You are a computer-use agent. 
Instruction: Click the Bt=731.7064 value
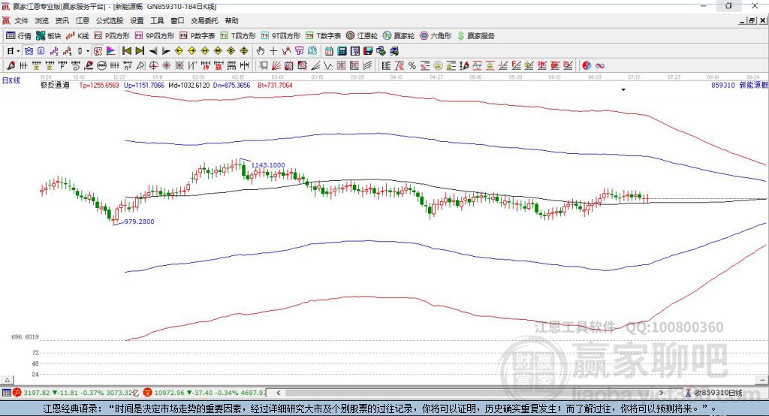(x=275, y=85)
